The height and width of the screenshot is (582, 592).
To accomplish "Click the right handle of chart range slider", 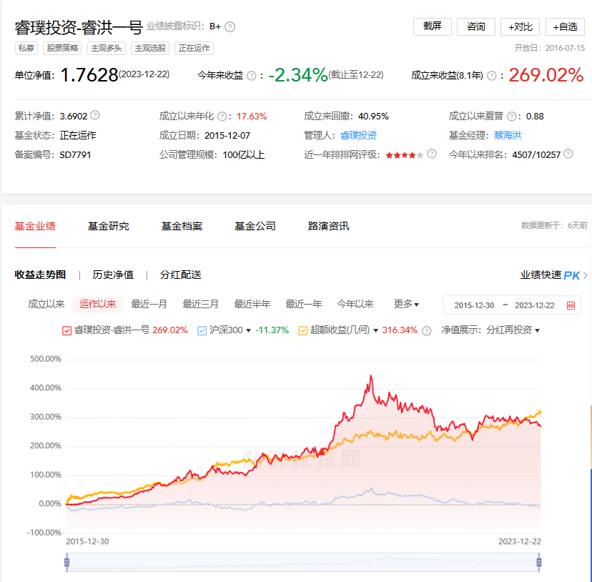I will 539,563.
